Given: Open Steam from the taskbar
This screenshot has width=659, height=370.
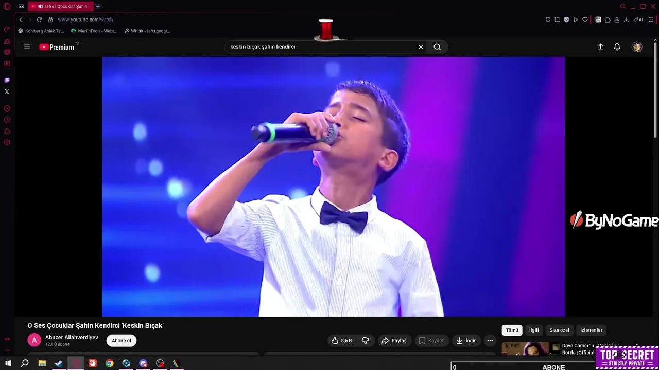Looking at the screenshot, I should [59, 363].
